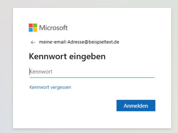Focus the Kennwort password field
This screenshot has height=133, width=178.
click(92, 72)
